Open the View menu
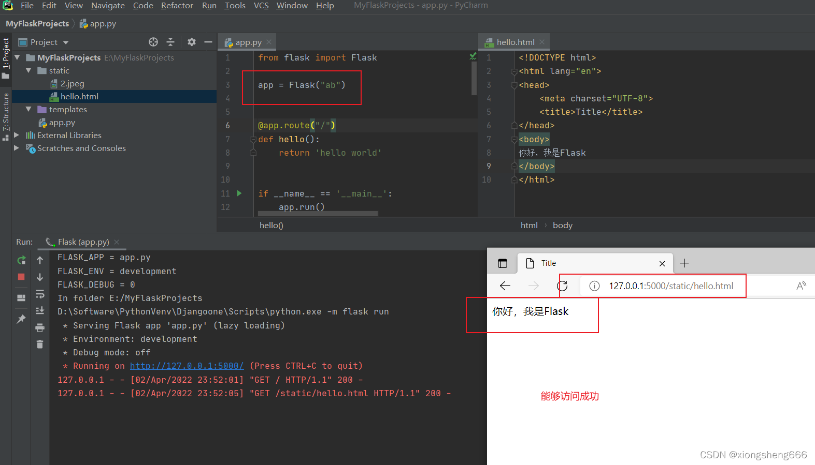815x465 pixels. pos(74,5)
